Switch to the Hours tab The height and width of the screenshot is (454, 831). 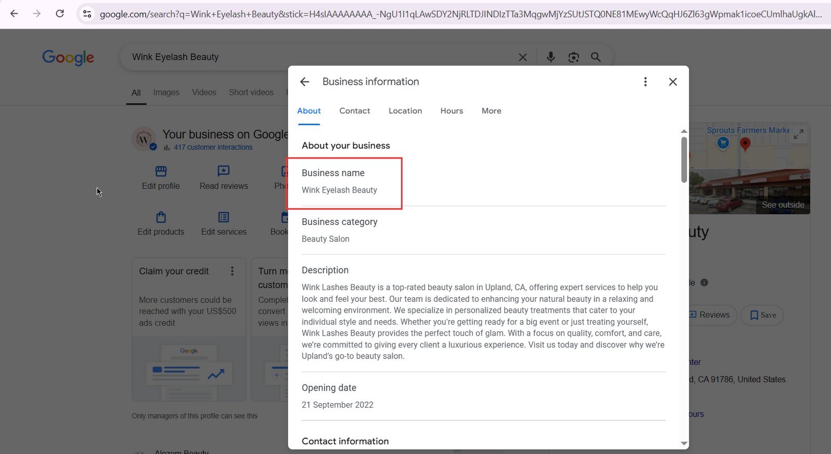click(451, 111)
